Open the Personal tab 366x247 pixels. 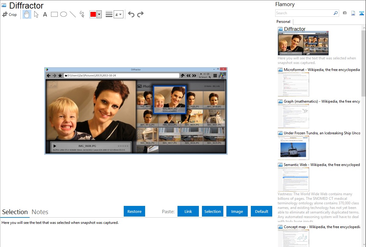tap(284, 22)
